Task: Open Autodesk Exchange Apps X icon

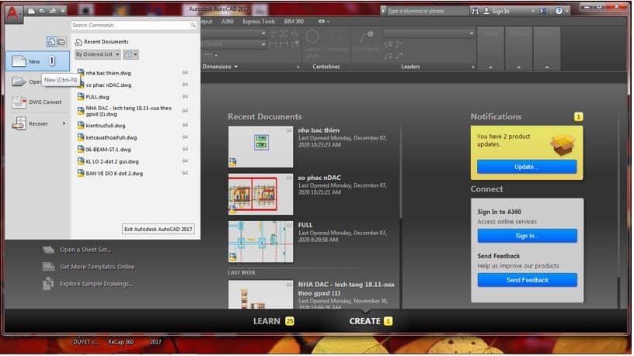Action: point(544,12)
